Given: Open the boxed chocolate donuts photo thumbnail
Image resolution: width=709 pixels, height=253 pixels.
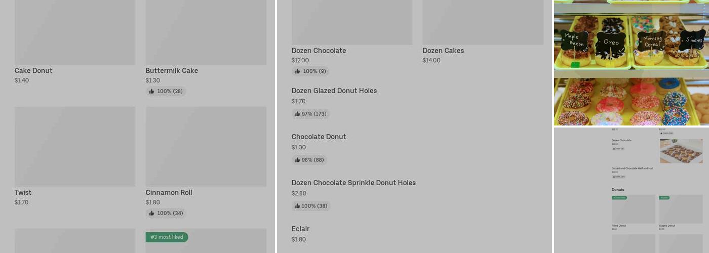Looking at the screenshot, I should pyautogui.click(x=681, y=151).
